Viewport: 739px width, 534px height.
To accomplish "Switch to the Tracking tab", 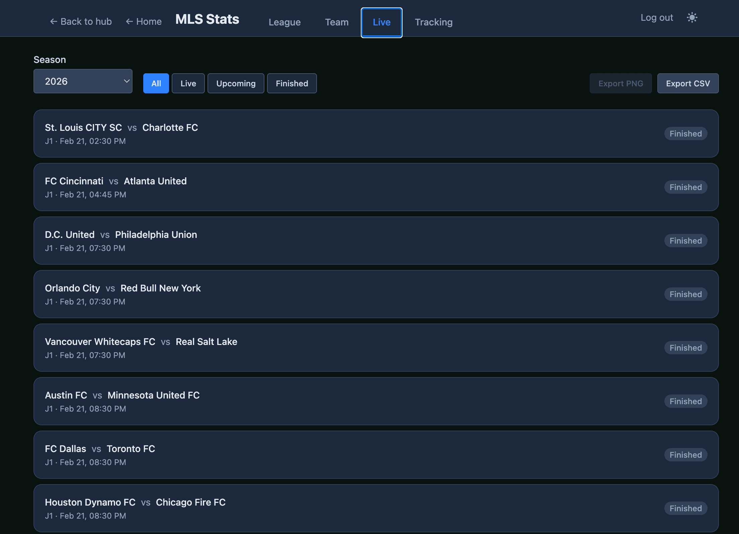I will (x=434, y=22).
